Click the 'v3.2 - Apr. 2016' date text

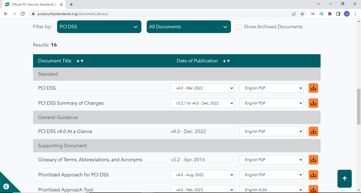tap(188, 160)
